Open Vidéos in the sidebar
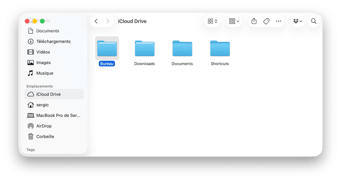This screenshot has height=181, width=341. pyautogui.click(x=54, y=52)
